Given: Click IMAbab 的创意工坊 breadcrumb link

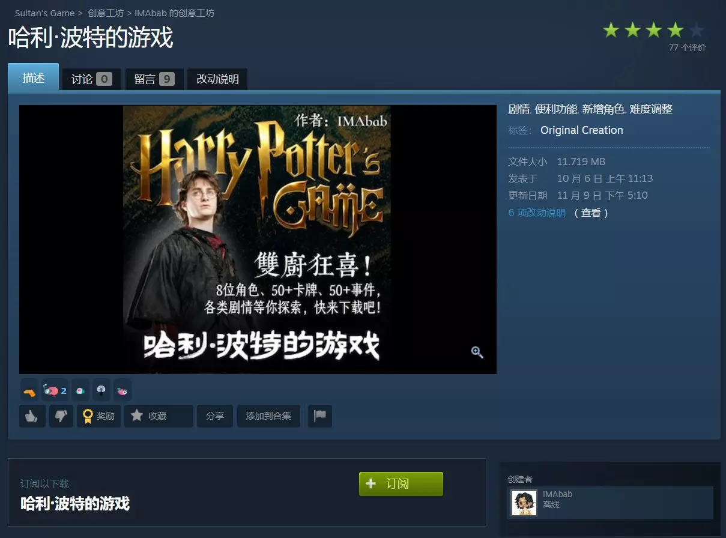Looking at the screenshot, I should pyautogui.click(x=174, y=13).
